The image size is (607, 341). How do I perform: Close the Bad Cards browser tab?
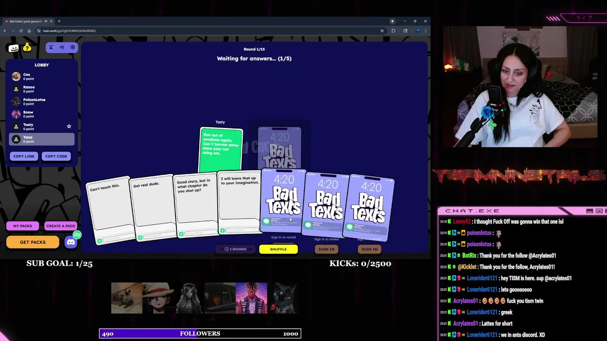52,21
